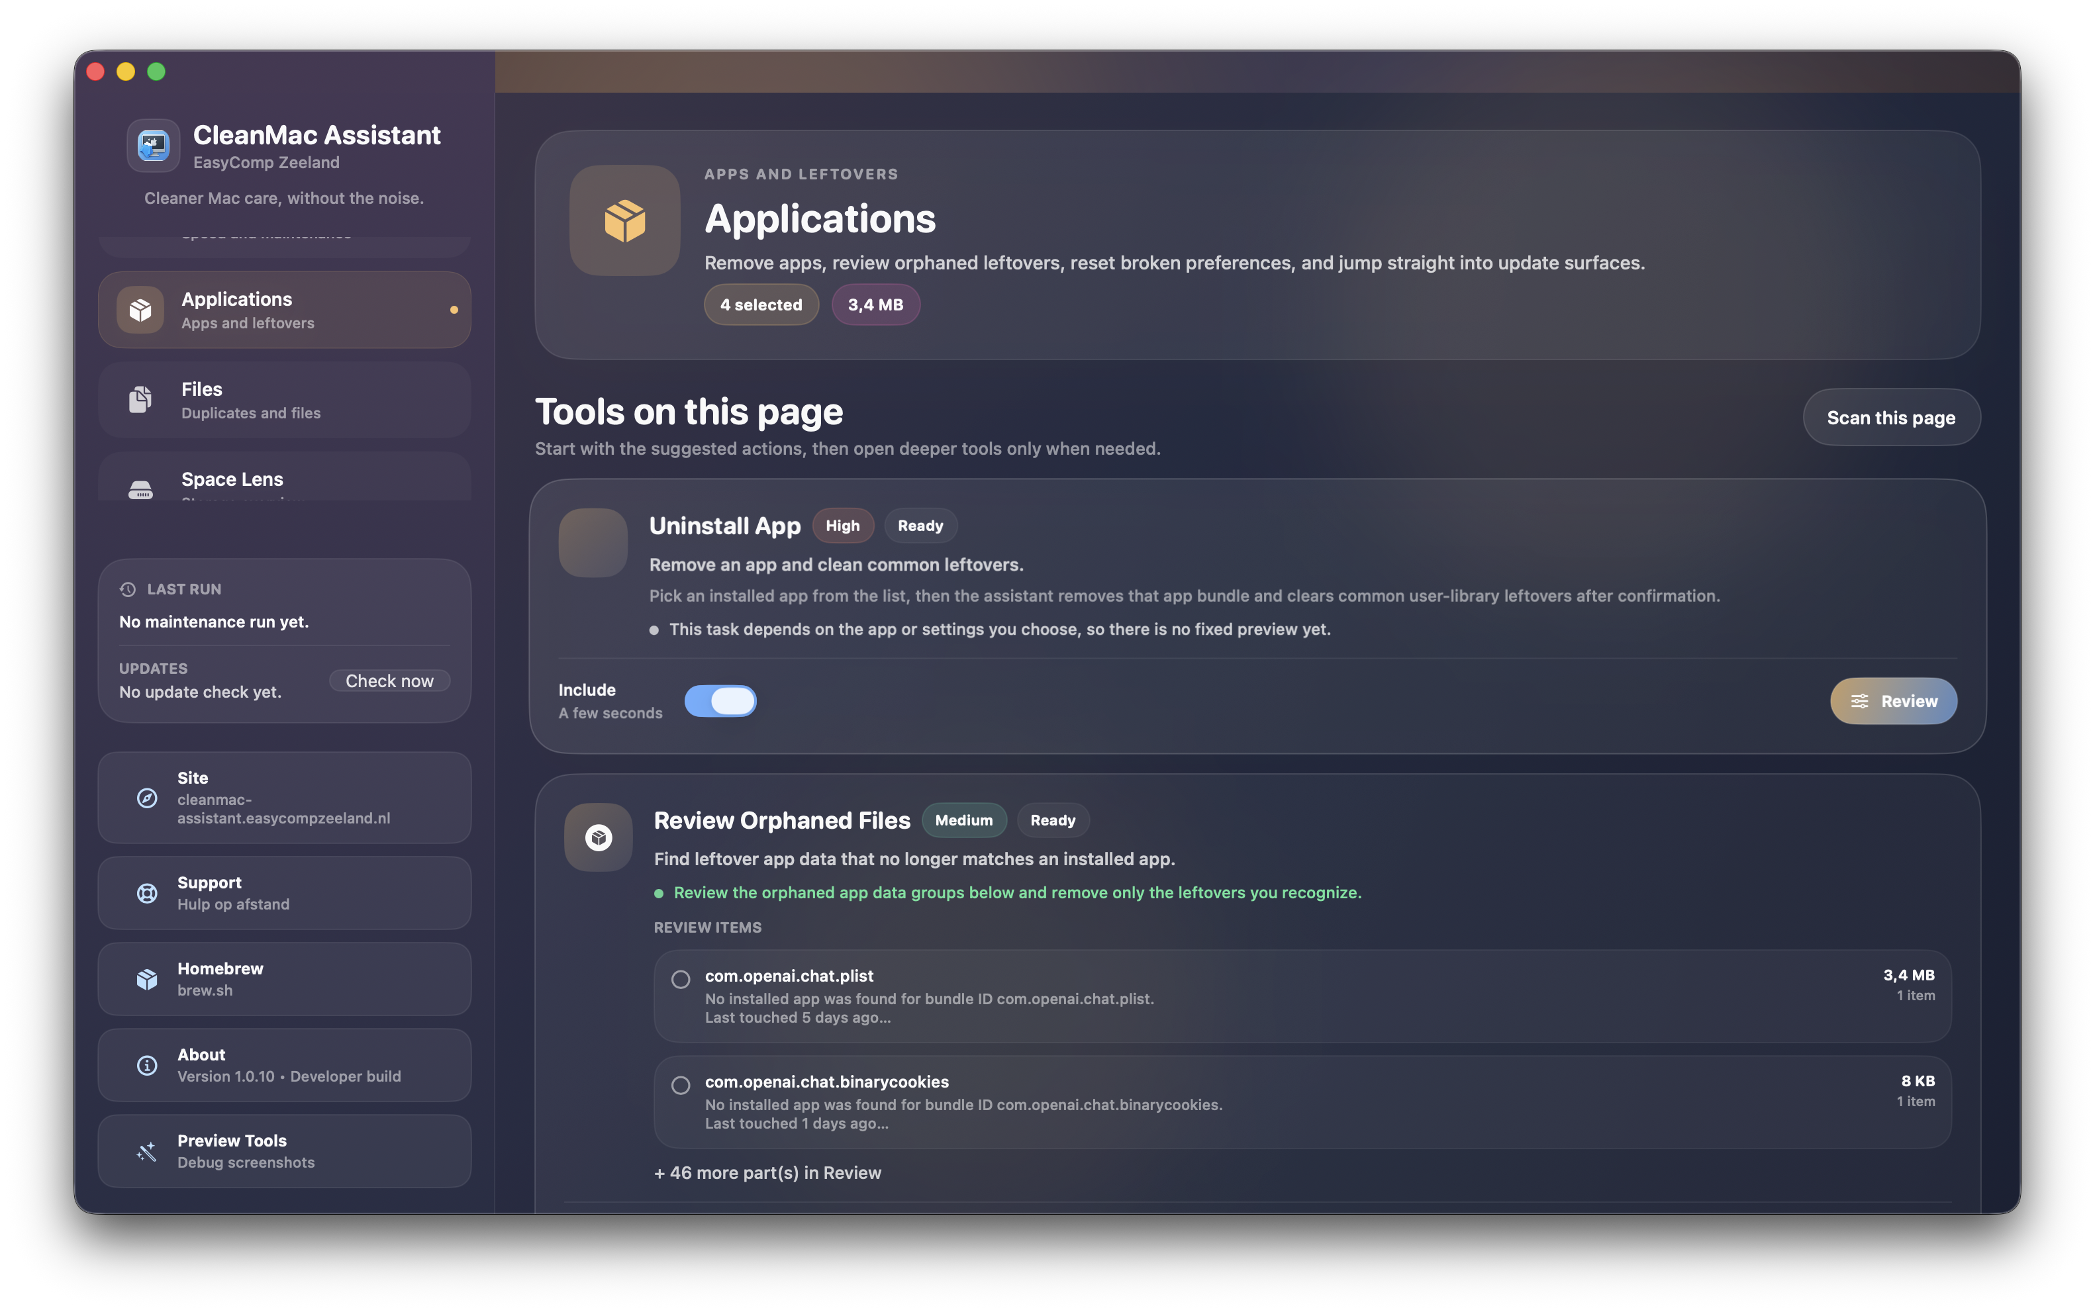Disable the Include toggle for Uninstall App
Screen dimensions: 2095x1312
[721, 700]
